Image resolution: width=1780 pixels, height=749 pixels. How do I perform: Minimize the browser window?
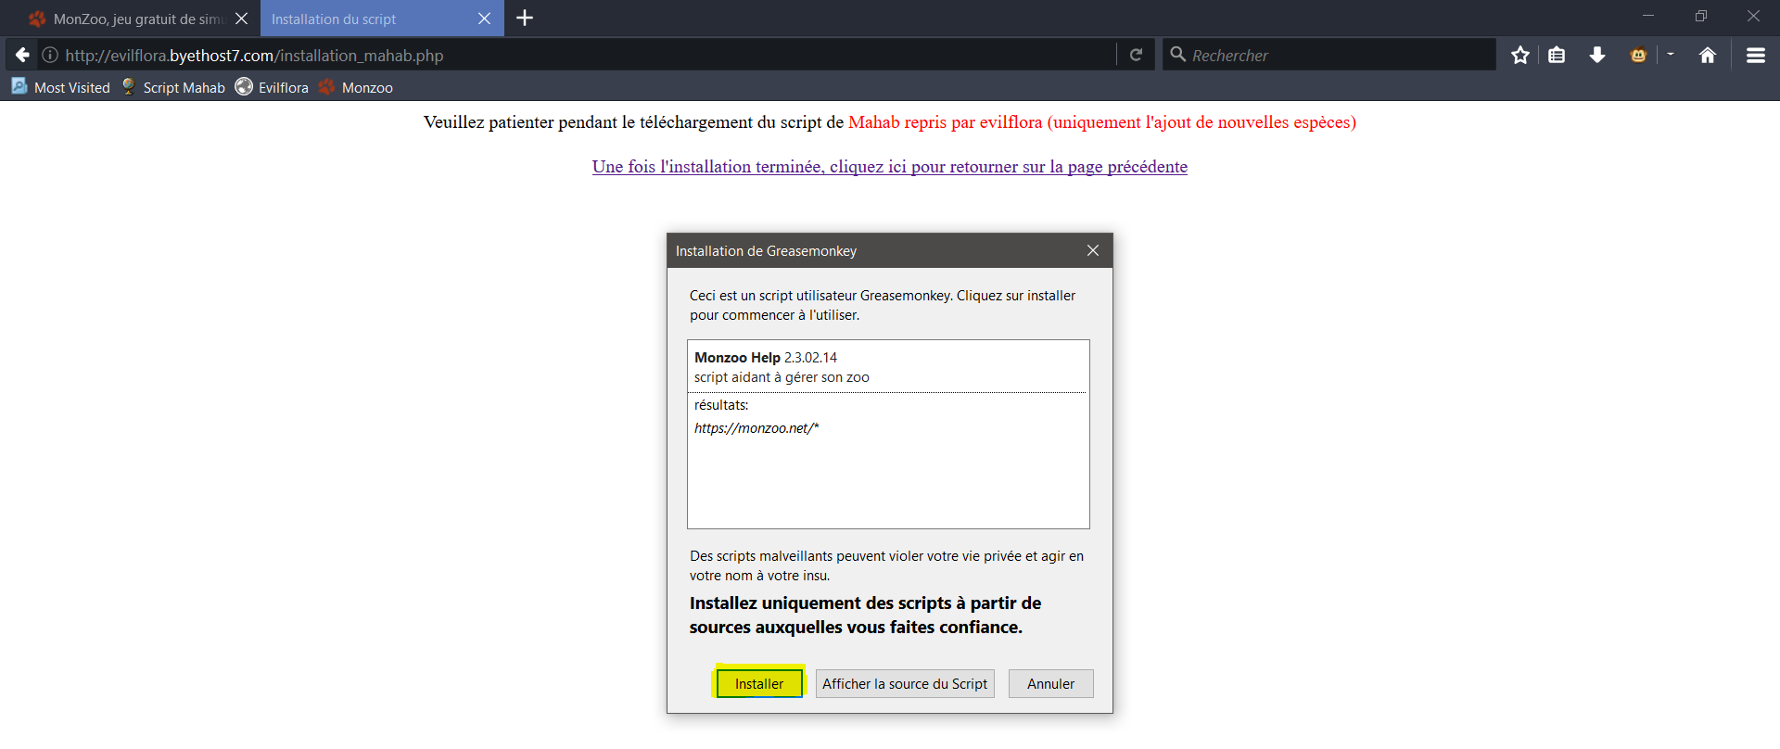[x=1648, y=17]
